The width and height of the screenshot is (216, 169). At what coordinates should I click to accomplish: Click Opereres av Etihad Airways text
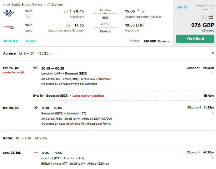(69, 84)
